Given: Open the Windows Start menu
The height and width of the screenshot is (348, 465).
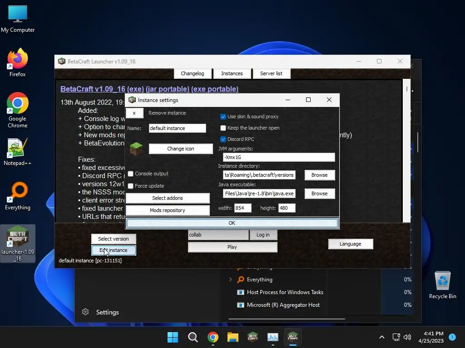Looking at the screenshot, I should [x=173, y=337].
